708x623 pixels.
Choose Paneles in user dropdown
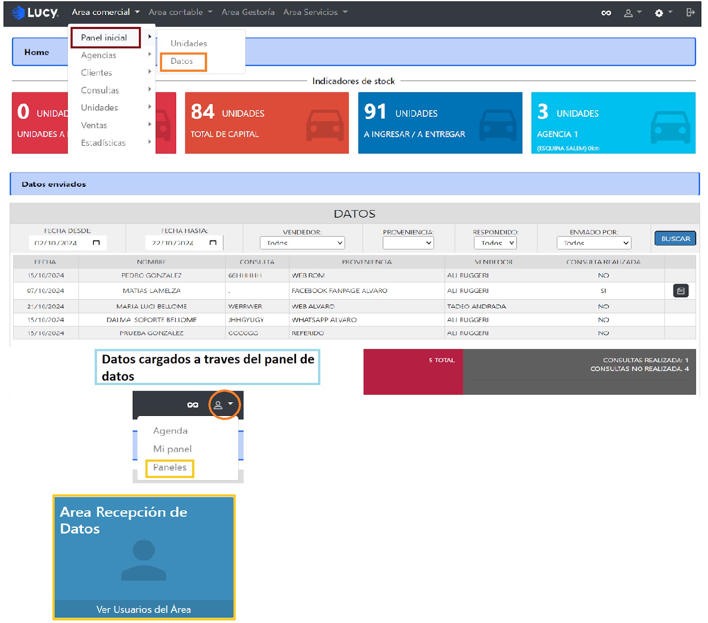pyautogui.click(x=170, y=468)
